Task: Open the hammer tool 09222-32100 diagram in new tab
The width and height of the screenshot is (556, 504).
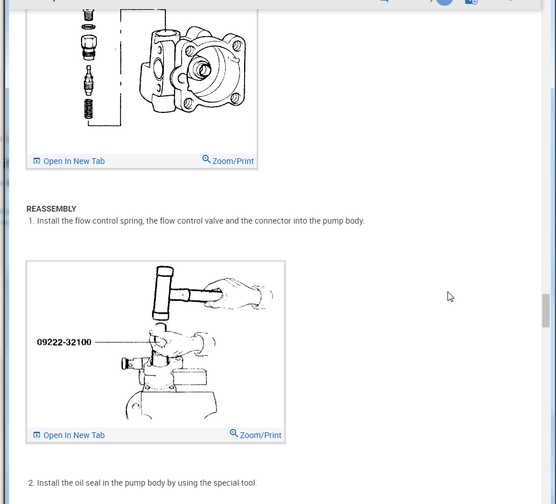Action: point(69,435)
